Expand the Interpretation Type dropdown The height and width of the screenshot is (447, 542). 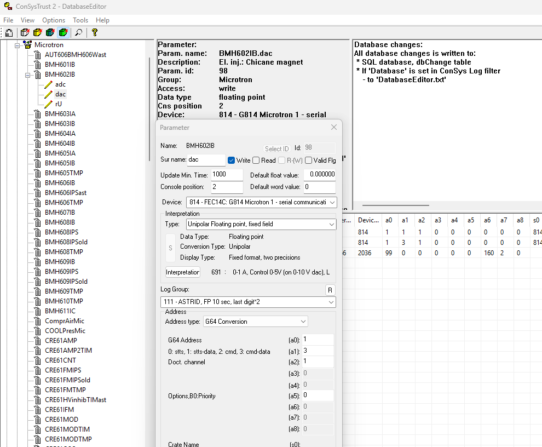tap(331, 224)
